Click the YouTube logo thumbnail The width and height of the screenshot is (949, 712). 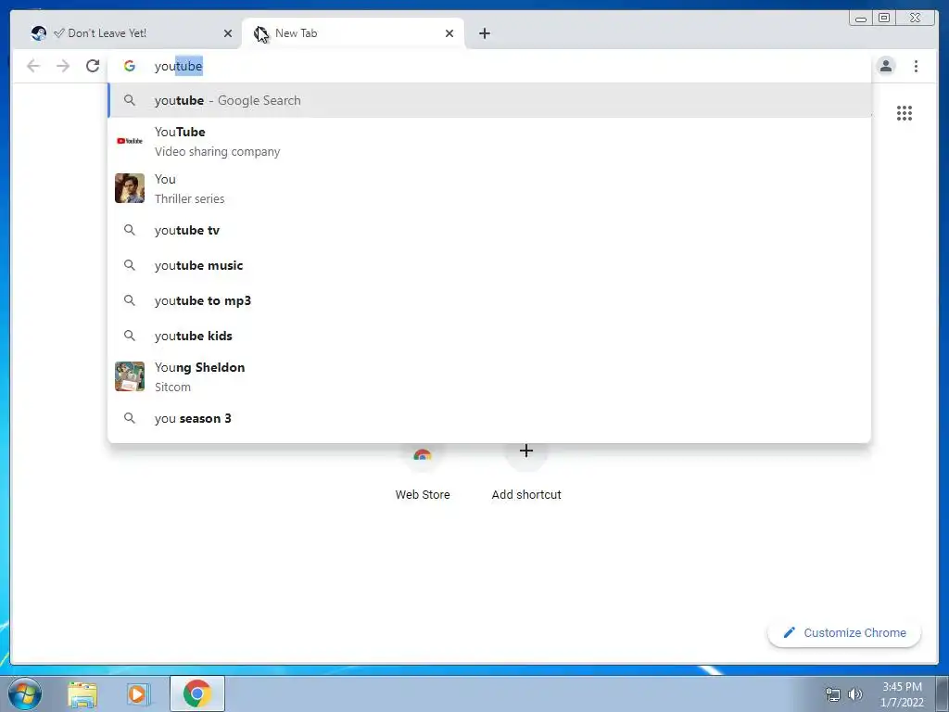[130, 141]
